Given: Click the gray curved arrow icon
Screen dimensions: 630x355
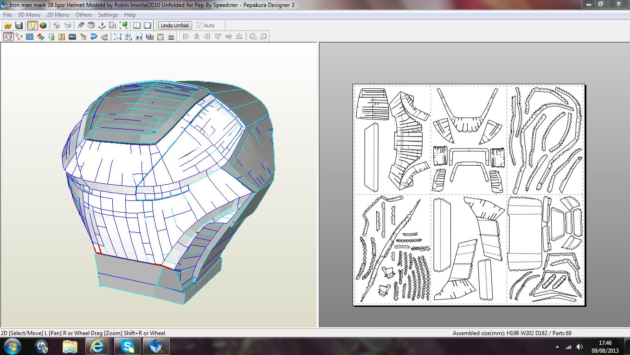Looking at the screenshot, I should pos(104,37).
